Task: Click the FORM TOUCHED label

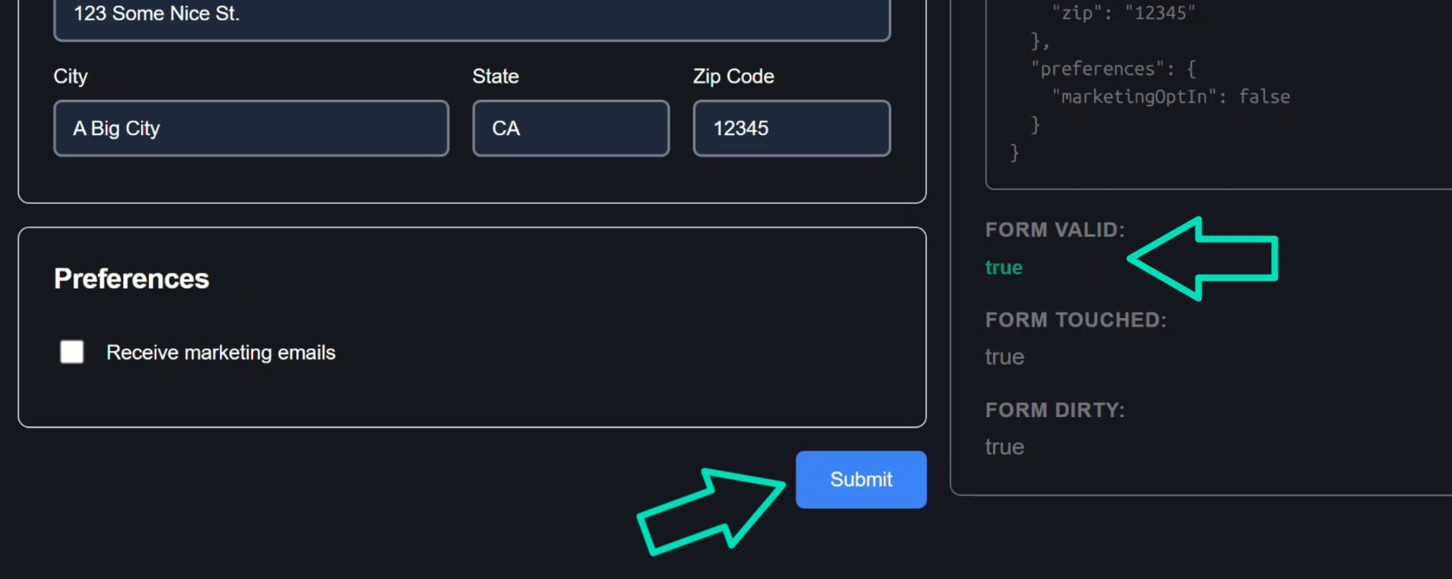Action: click(1076, 319)
